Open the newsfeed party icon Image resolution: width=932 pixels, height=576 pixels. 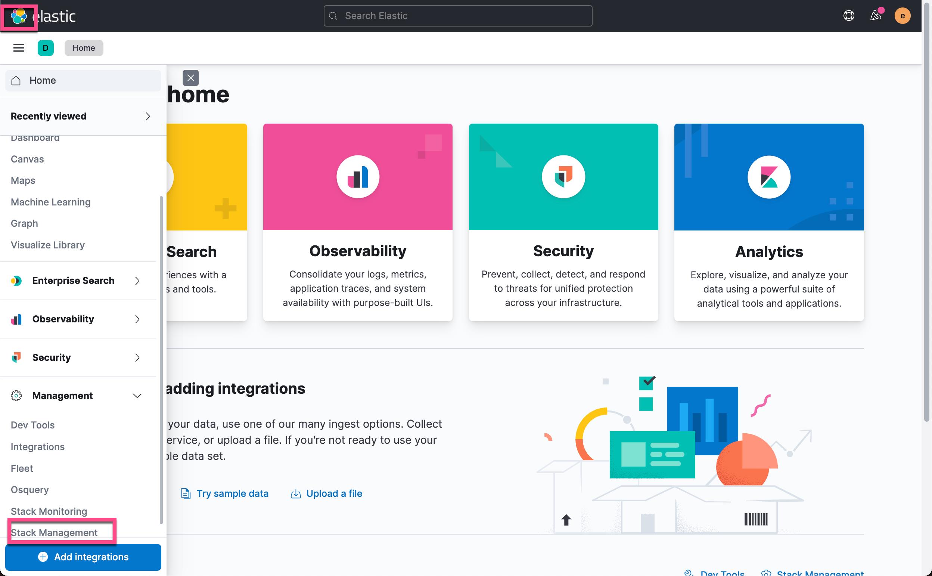(876, 16)
